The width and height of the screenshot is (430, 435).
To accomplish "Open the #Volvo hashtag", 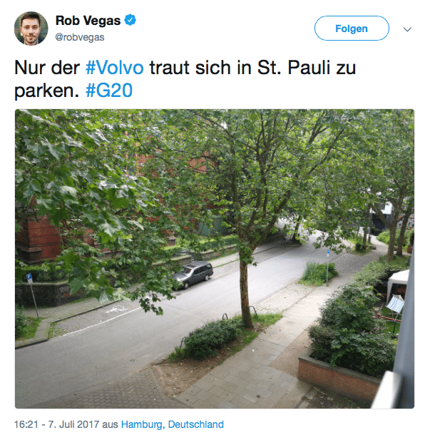I will [115, 68].
